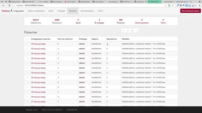Screen dimensions: 202x113
Task: Close the active [DEVELOPMENT] browser tab
Action: (160, 2)
